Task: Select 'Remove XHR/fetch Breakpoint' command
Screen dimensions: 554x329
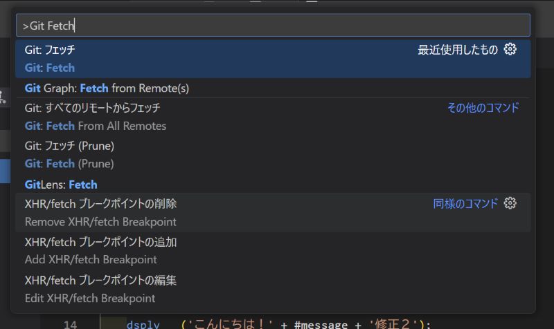Action: [x=273, y=213]
